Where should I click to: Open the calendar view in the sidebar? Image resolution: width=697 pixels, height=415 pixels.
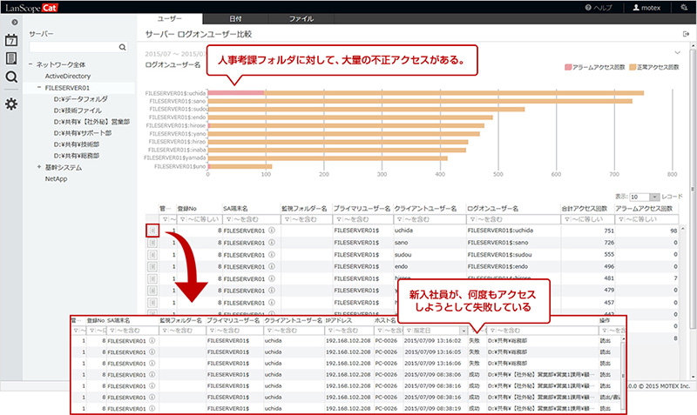pyautogui.click(x=11, y=40)
